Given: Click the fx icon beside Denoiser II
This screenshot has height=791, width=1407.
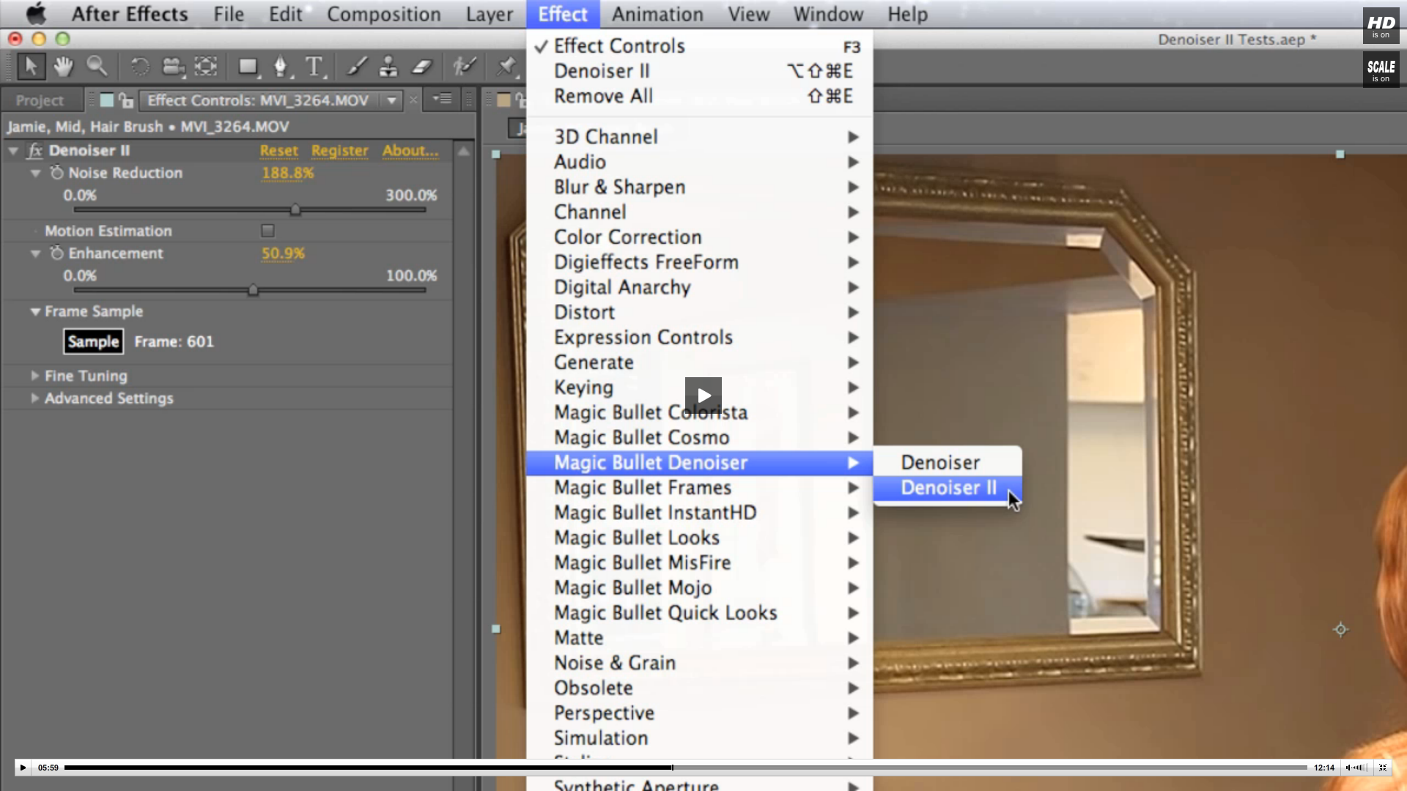Looking at the screenshot, I should click(34, 151).
